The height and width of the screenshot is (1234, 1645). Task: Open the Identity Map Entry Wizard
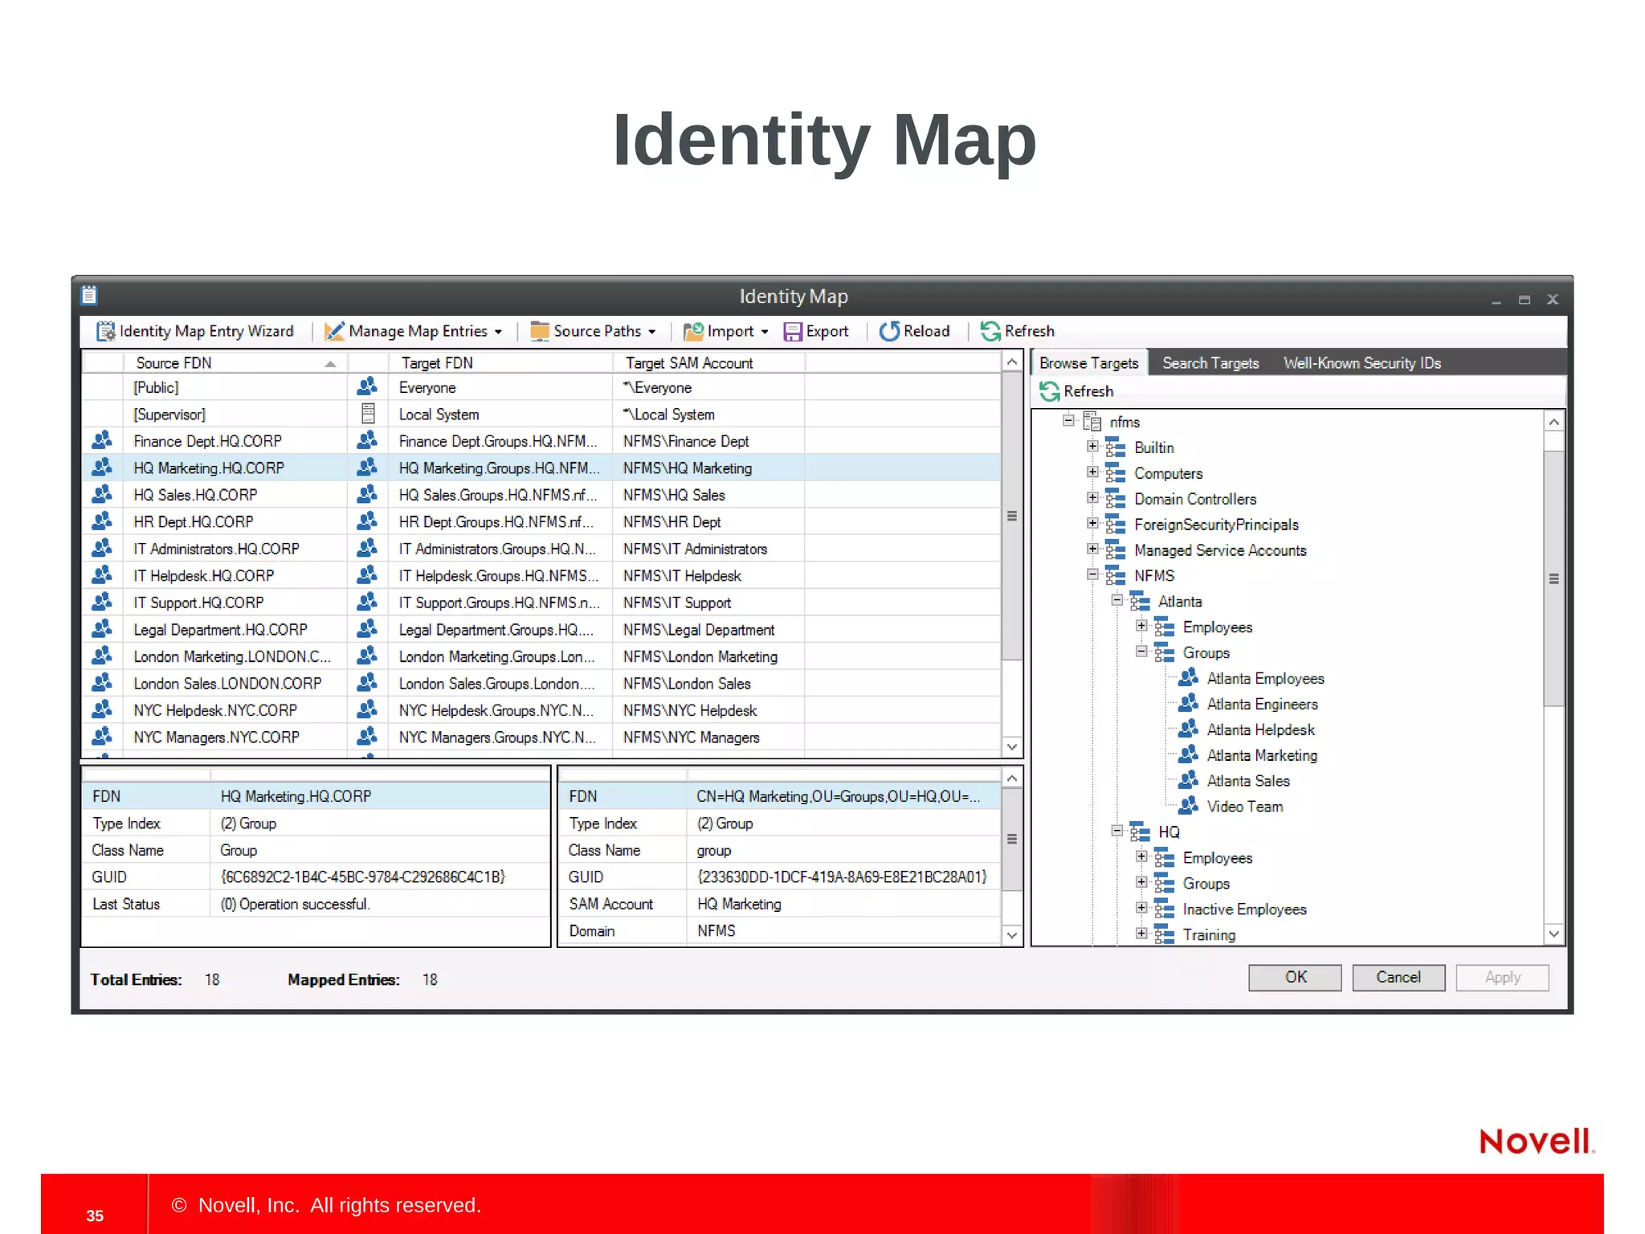click(x=194, y=331)
